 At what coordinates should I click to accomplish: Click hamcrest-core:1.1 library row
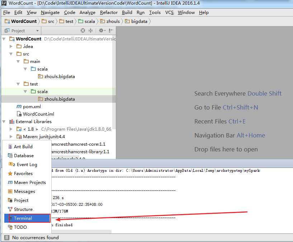[x=79, y=144]
